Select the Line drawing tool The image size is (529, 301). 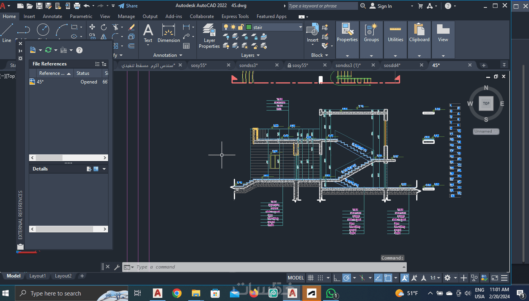pos(7,33)
